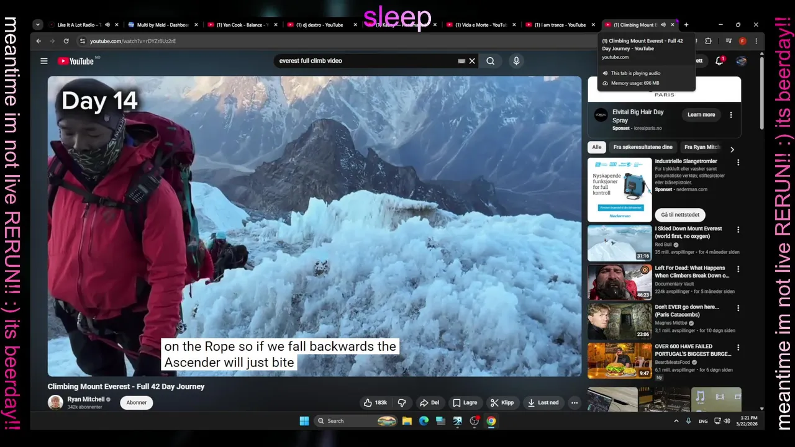Screen dimensions: 795x447
Task: Switch to the dj dextro YouTube tab
Action: tap(319, 25)
